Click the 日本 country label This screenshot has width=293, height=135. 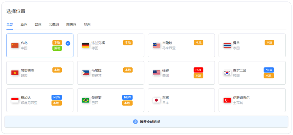(x=166, y=103)
